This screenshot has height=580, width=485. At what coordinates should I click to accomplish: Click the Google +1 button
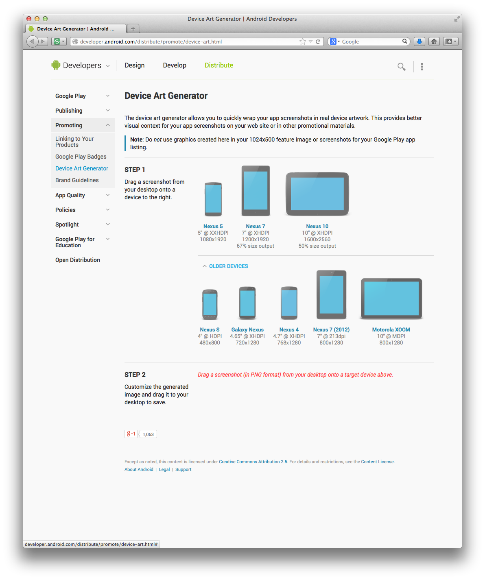pyautogui.click(x=131, y=434)
